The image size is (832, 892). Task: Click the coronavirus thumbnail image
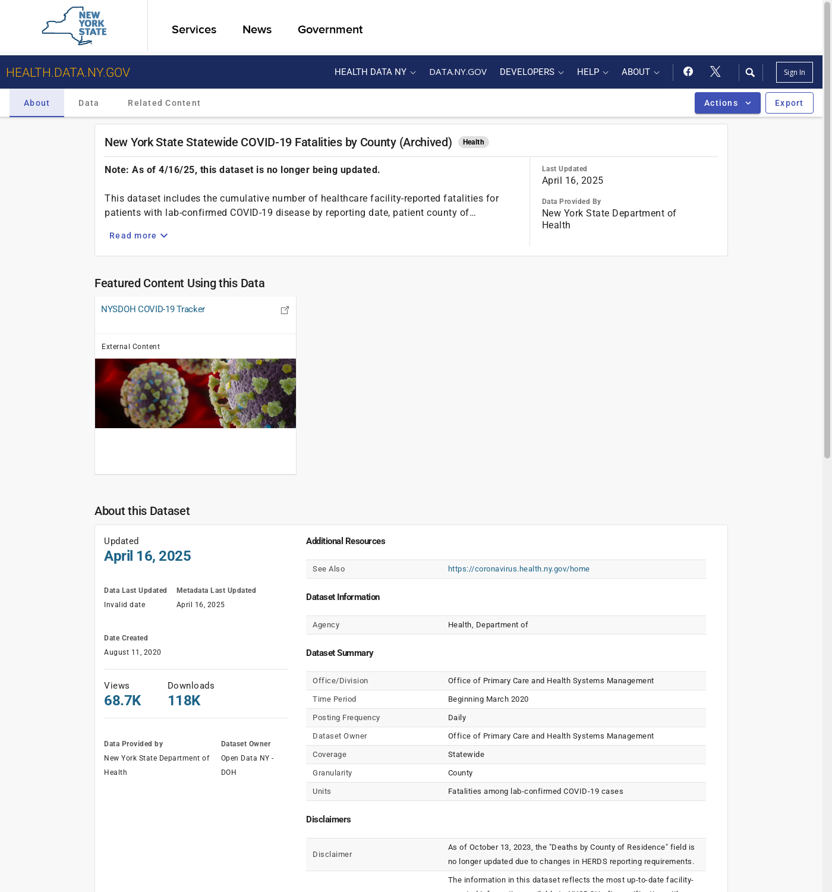tap(196, 393)
